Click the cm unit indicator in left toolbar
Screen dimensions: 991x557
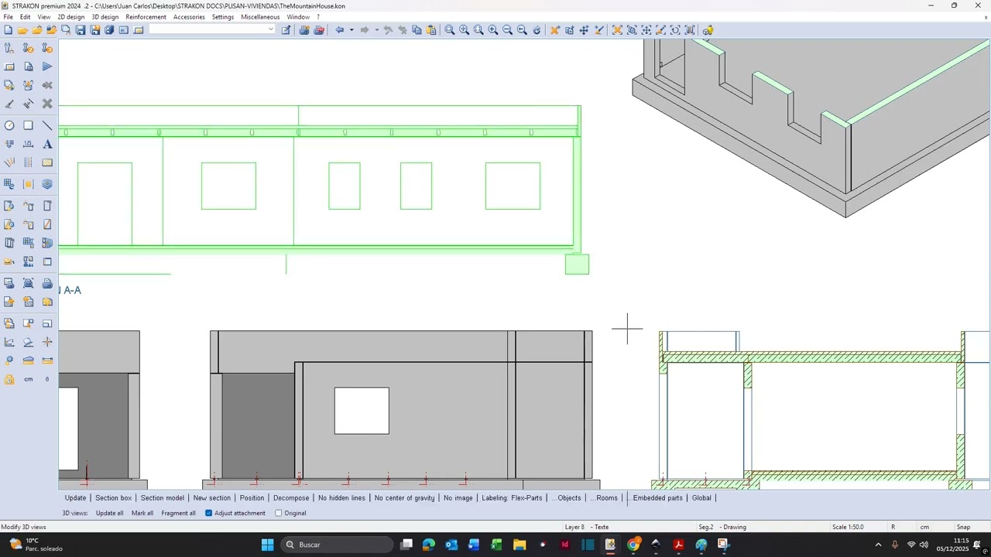29,379
